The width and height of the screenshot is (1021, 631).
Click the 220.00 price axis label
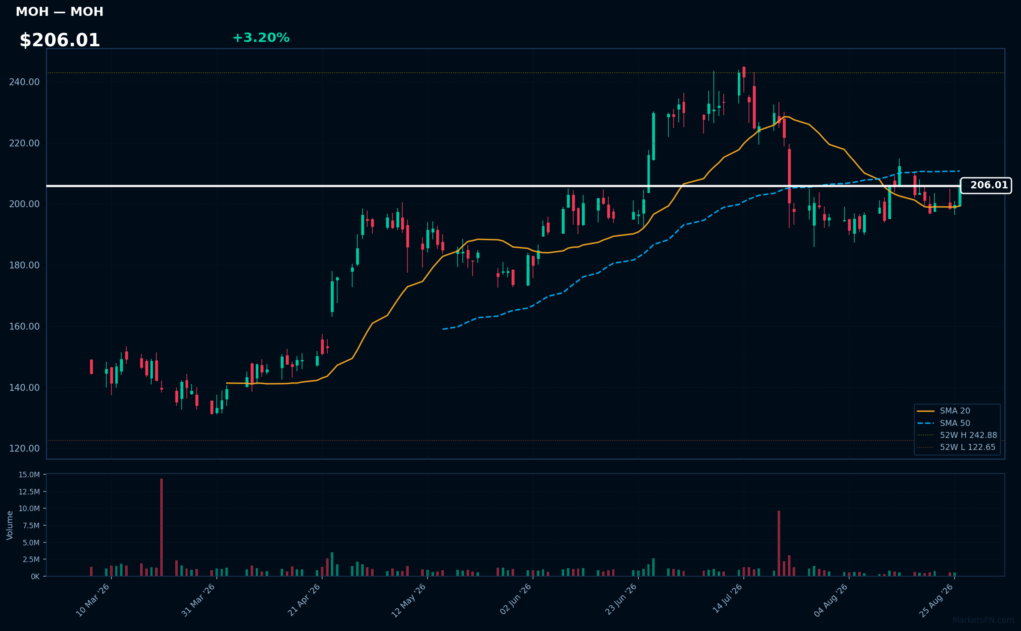(x=24, y=143)
